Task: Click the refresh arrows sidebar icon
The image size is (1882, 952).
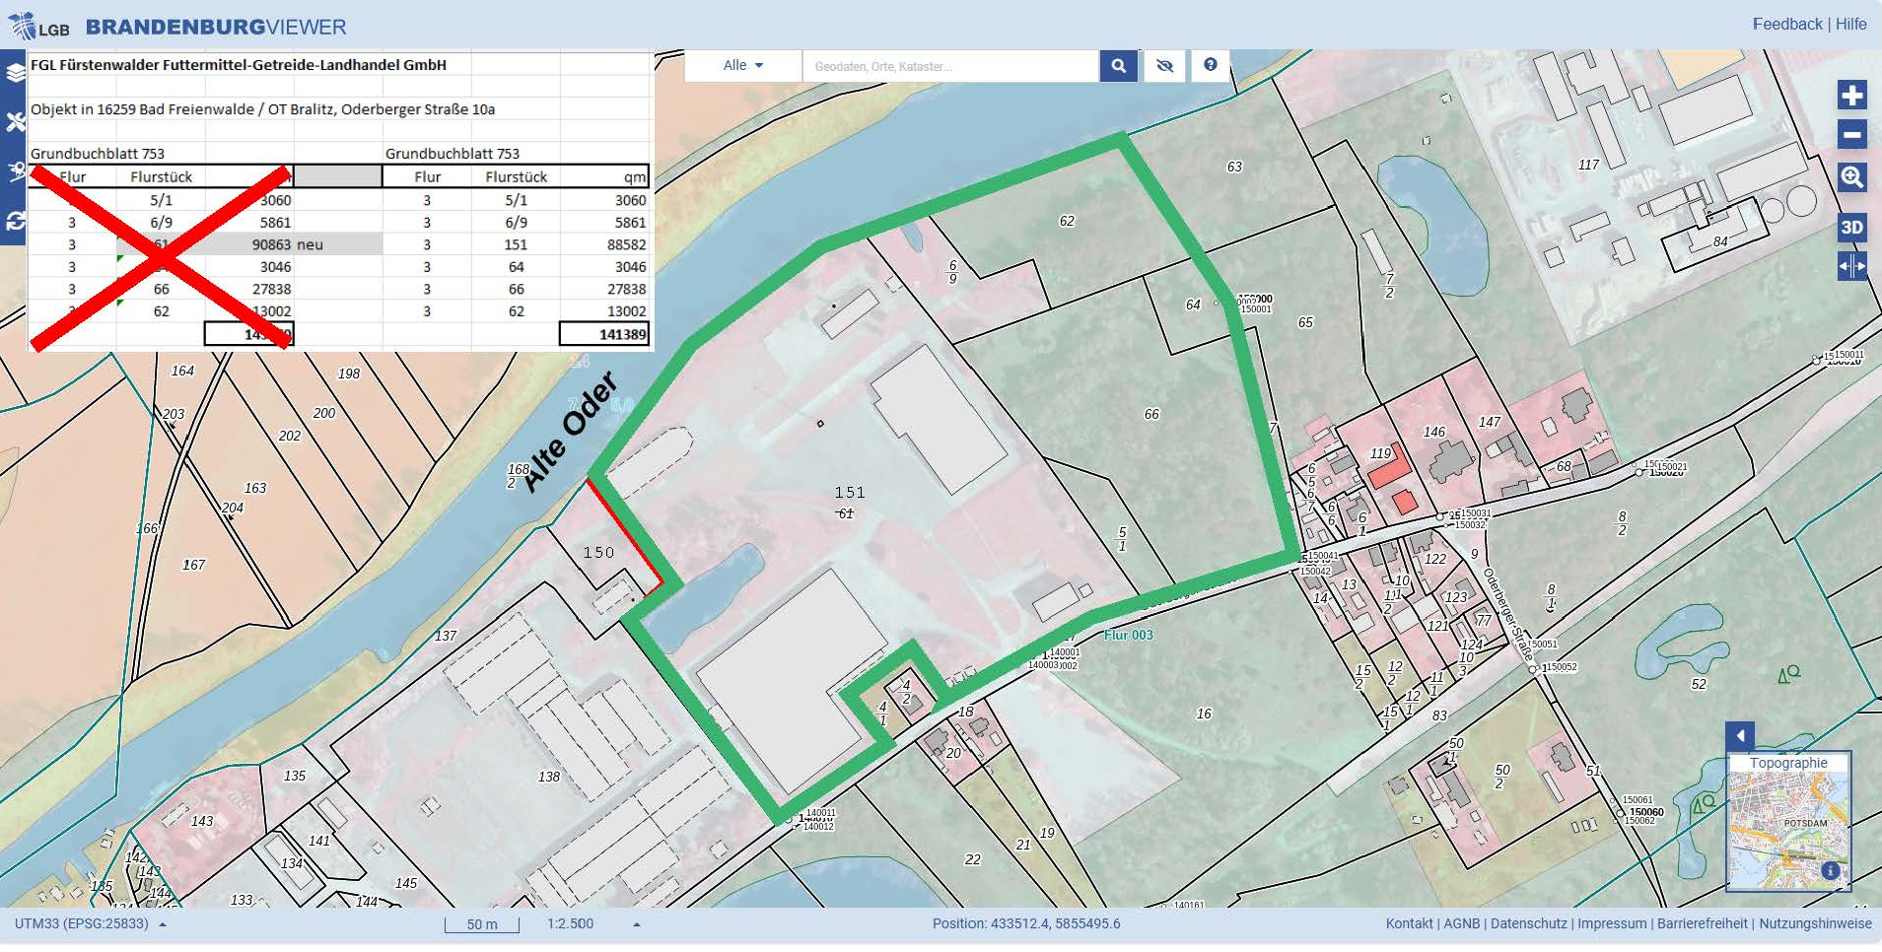Action: tap(14, 221)
